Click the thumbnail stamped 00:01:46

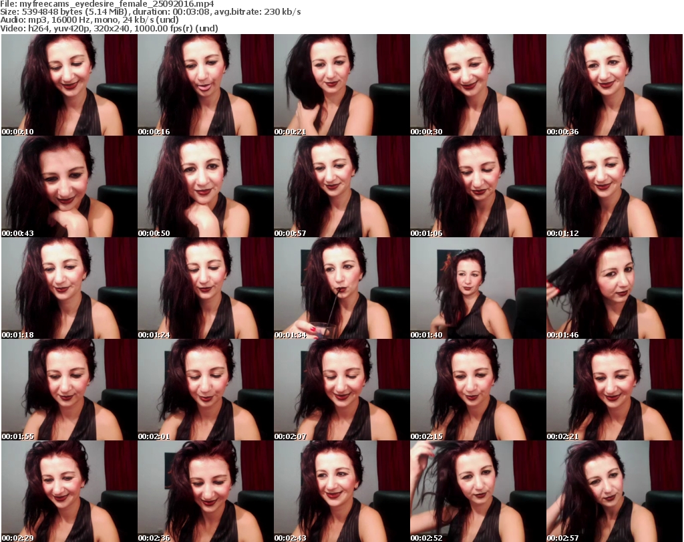(615, 289)
